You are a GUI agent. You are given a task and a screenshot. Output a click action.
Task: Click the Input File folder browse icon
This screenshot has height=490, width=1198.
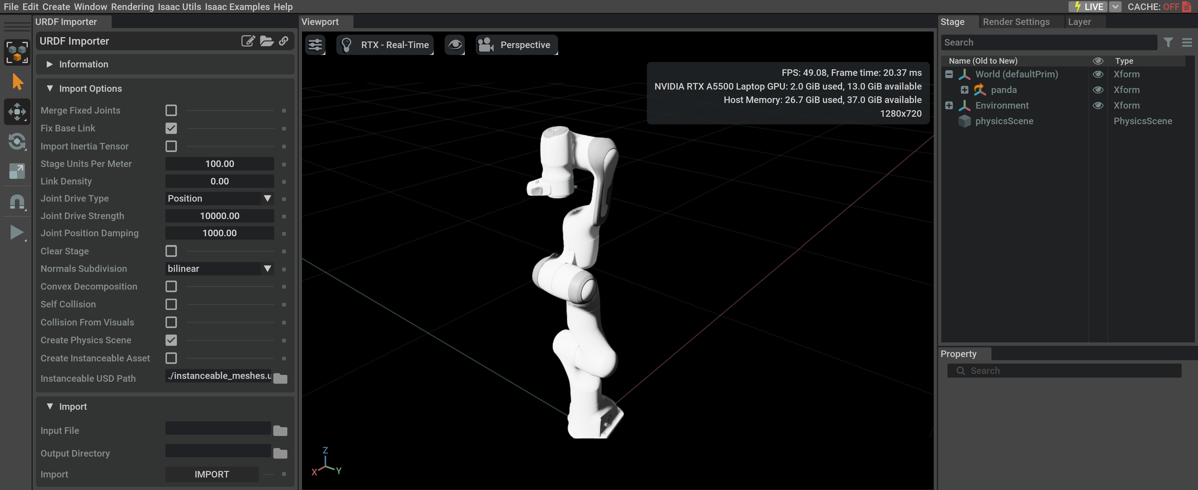280,430
